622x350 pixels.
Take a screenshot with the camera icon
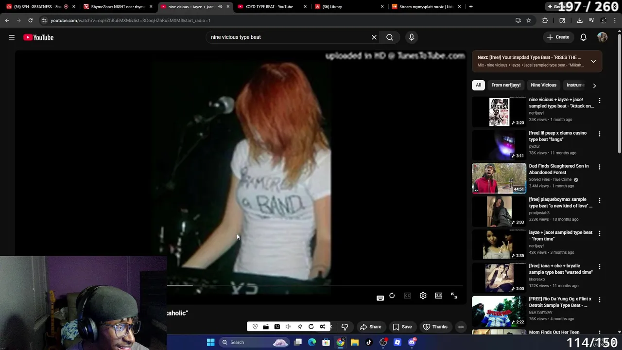[x=277, y=327]
